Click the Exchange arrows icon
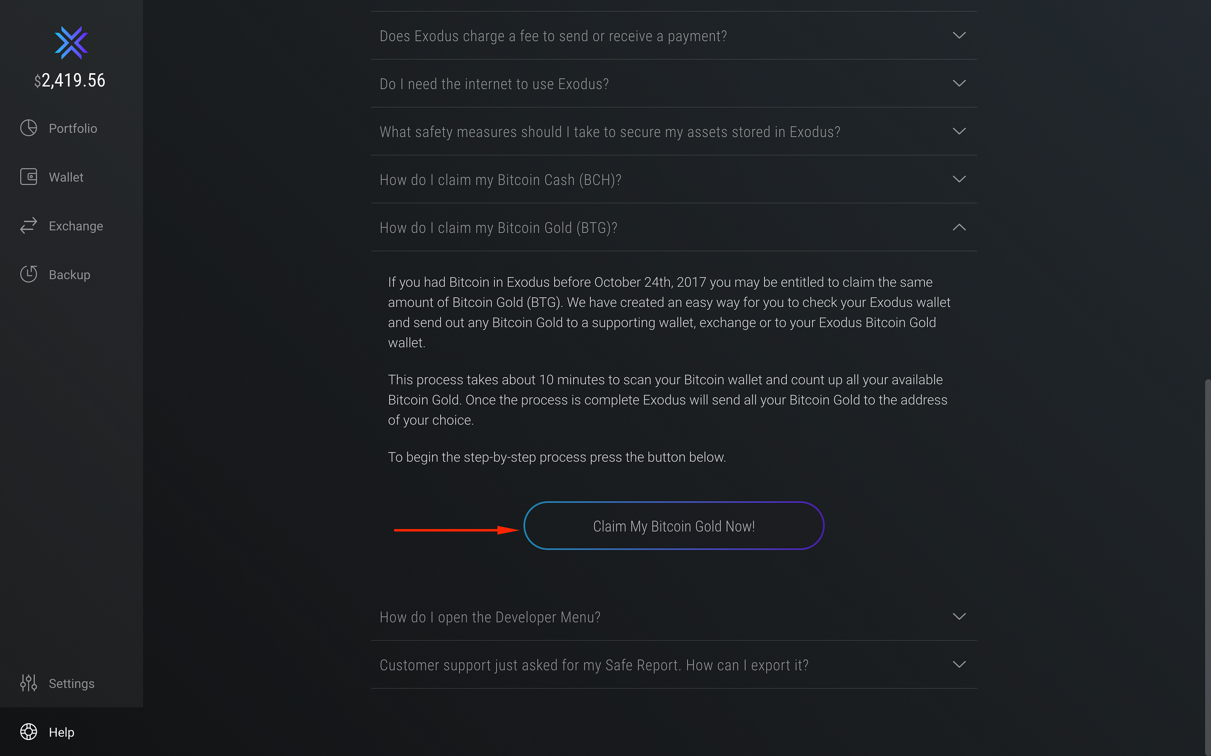This screenshot has width=1211, height=756. click(29, 226)
